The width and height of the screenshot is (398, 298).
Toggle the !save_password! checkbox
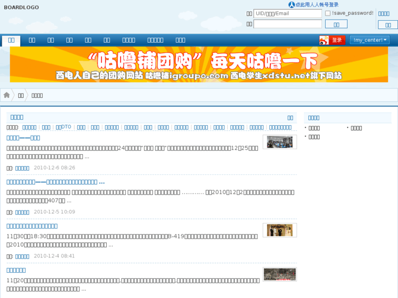[x=328, y=13]
